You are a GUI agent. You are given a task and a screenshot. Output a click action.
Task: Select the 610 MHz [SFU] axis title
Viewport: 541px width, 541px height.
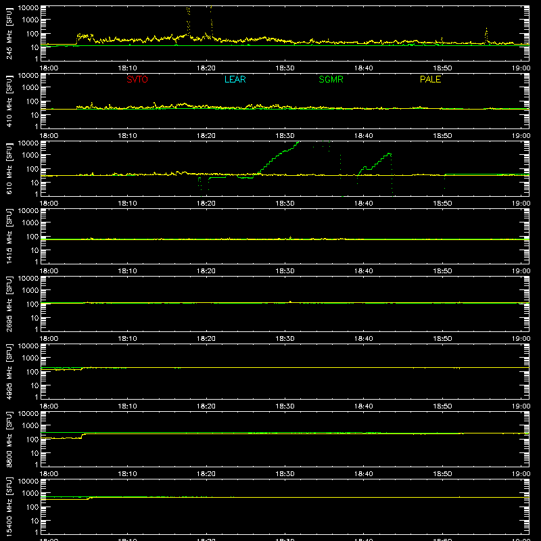pos(9,168)
